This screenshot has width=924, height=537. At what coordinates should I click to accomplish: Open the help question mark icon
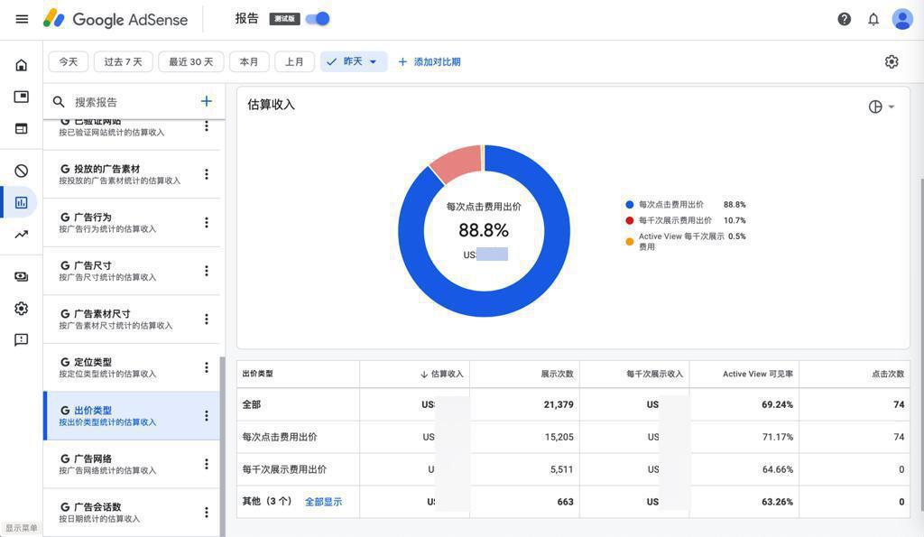tap(844, 20)
